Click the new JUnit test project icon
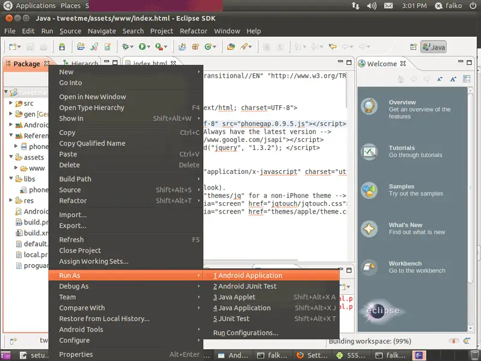481x361 pixels. tap(94, 47)
